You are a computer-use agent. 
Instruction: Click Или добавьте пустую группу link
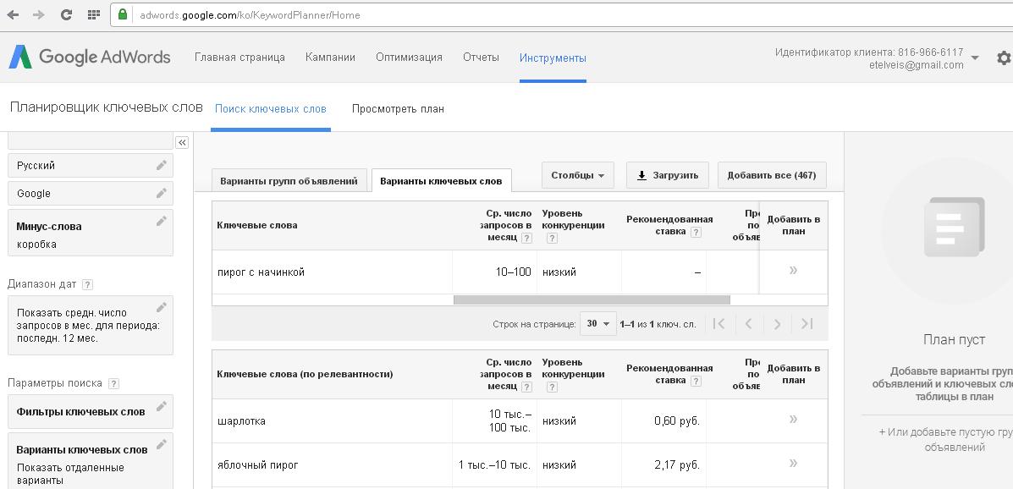tap(946, 439)
